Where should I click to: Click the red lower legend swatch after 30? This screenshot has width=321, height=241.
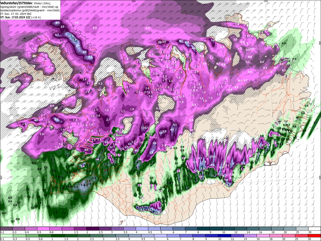coord(314,236)
